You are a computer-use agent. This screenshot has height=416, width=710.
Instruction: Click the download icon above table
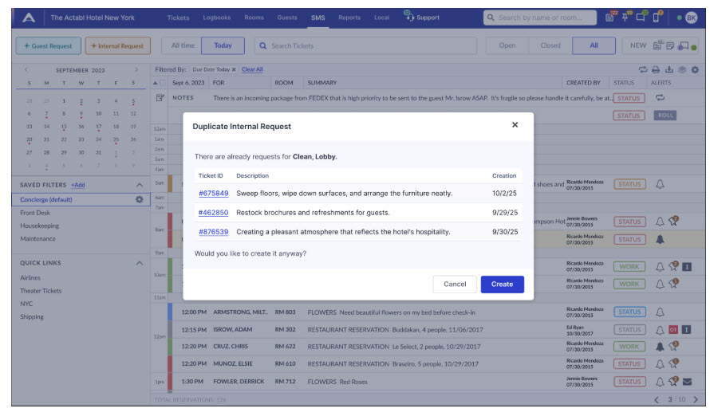click(669, 69)
